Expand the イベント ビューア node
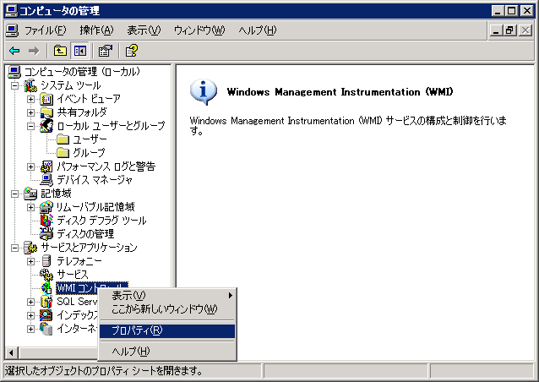 coord(30,99)
